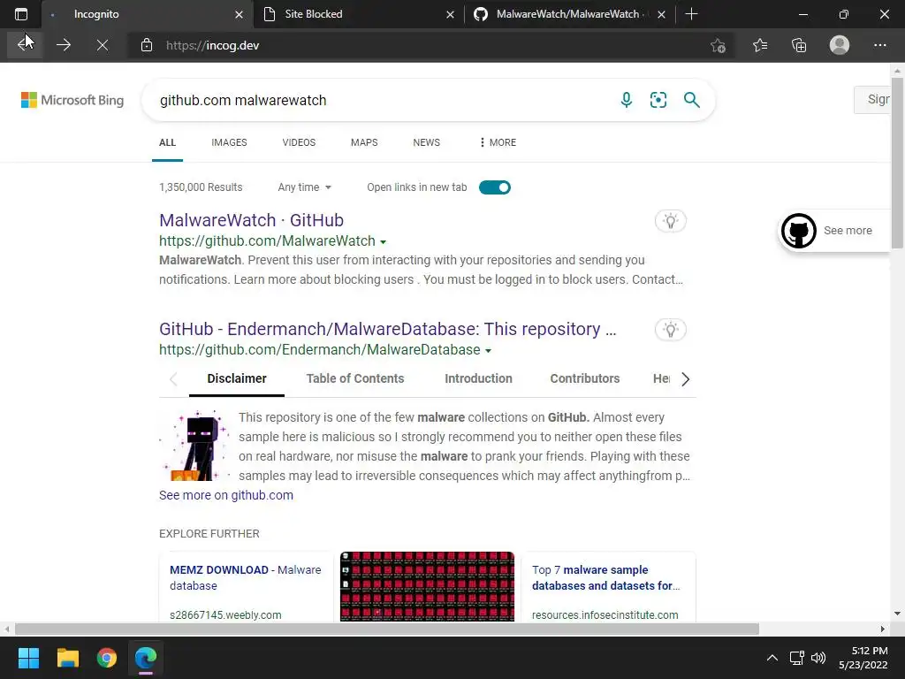Viewport: 905px width, 679px height.
Task: Click lightbulb icon beside MalwareWatch result
Action: 670,220
